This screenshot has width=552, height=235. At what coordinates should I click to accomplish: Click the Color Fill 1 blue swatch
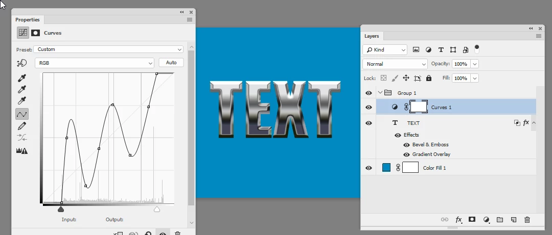click(x=386, y=168)
